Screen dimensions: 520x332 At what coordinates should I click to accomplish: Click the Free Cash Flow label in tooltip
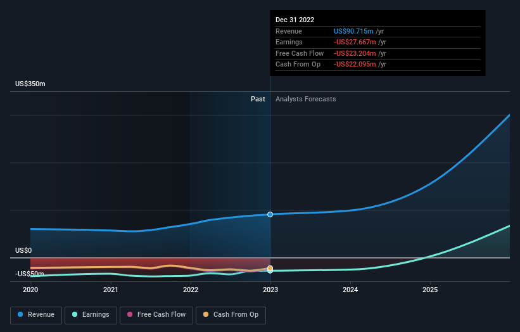[300, 53]
